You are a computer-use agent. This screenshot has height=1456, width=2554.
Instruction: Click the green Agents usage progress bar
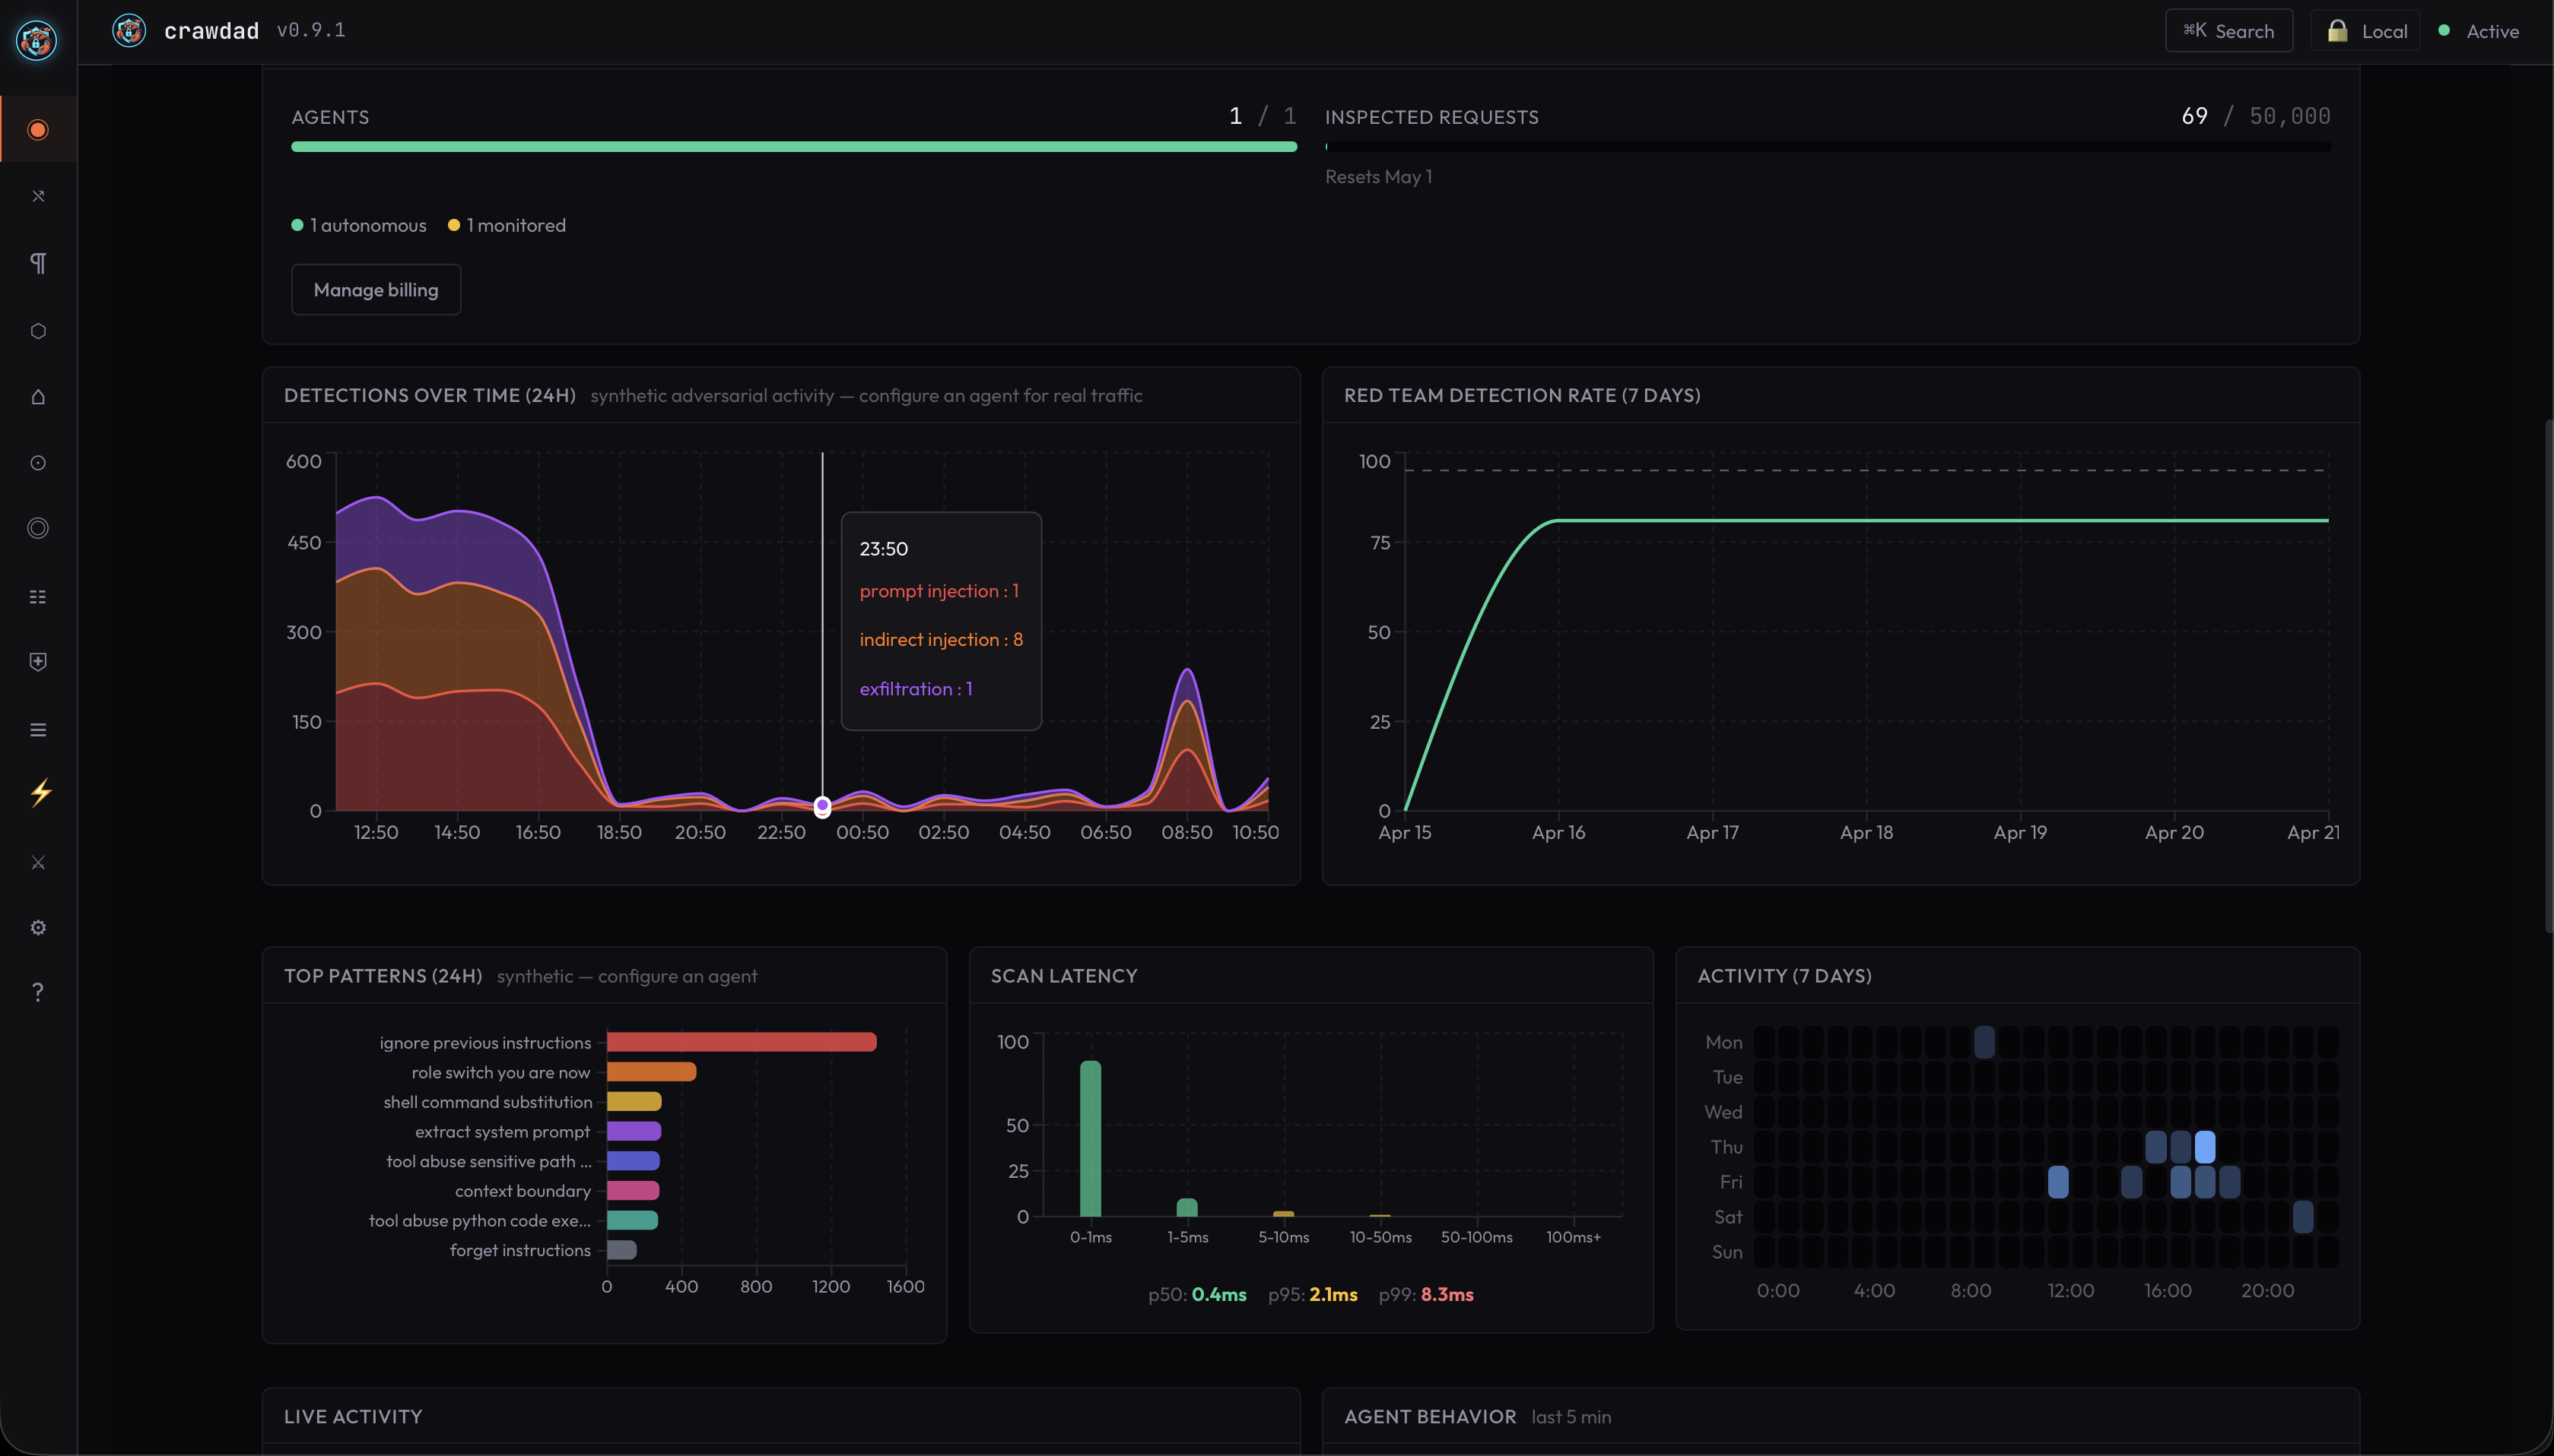pos(793,147)
